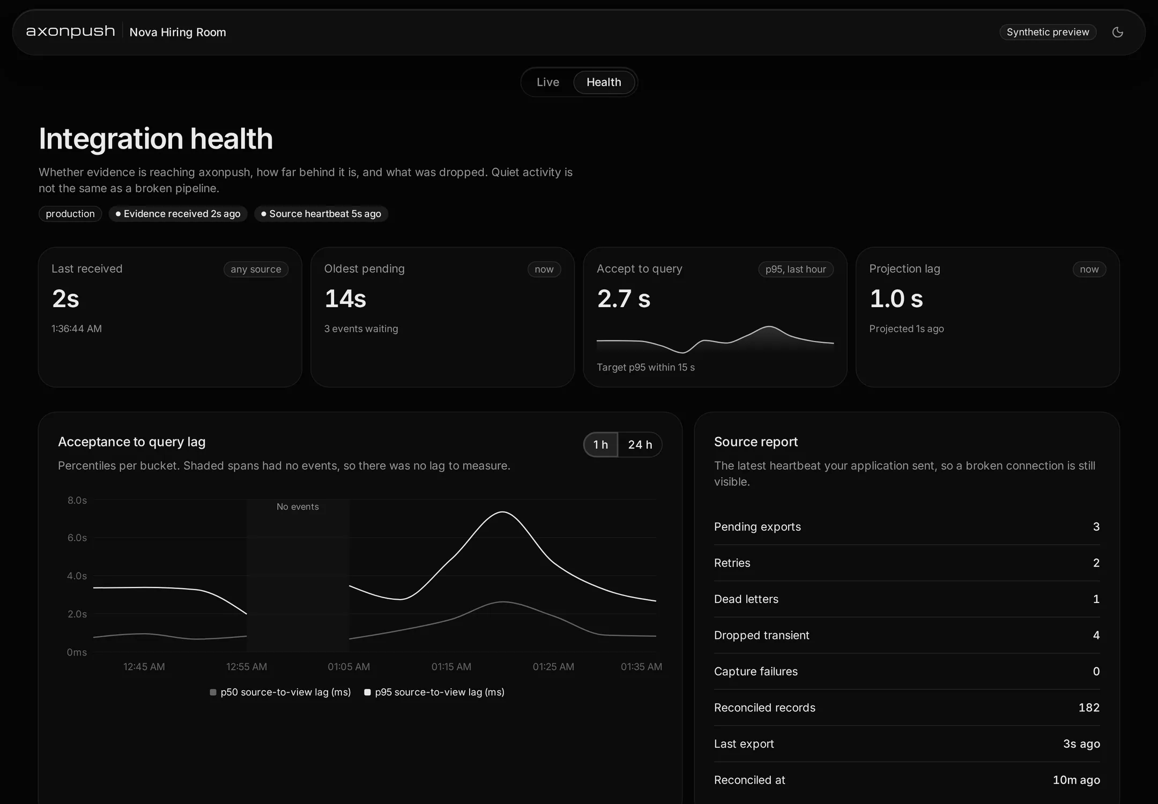The height and width of the screenshot is (804, 1158).
Task: Click the 1:36:44 AM timestamp
Action: (x=77, y=329)
